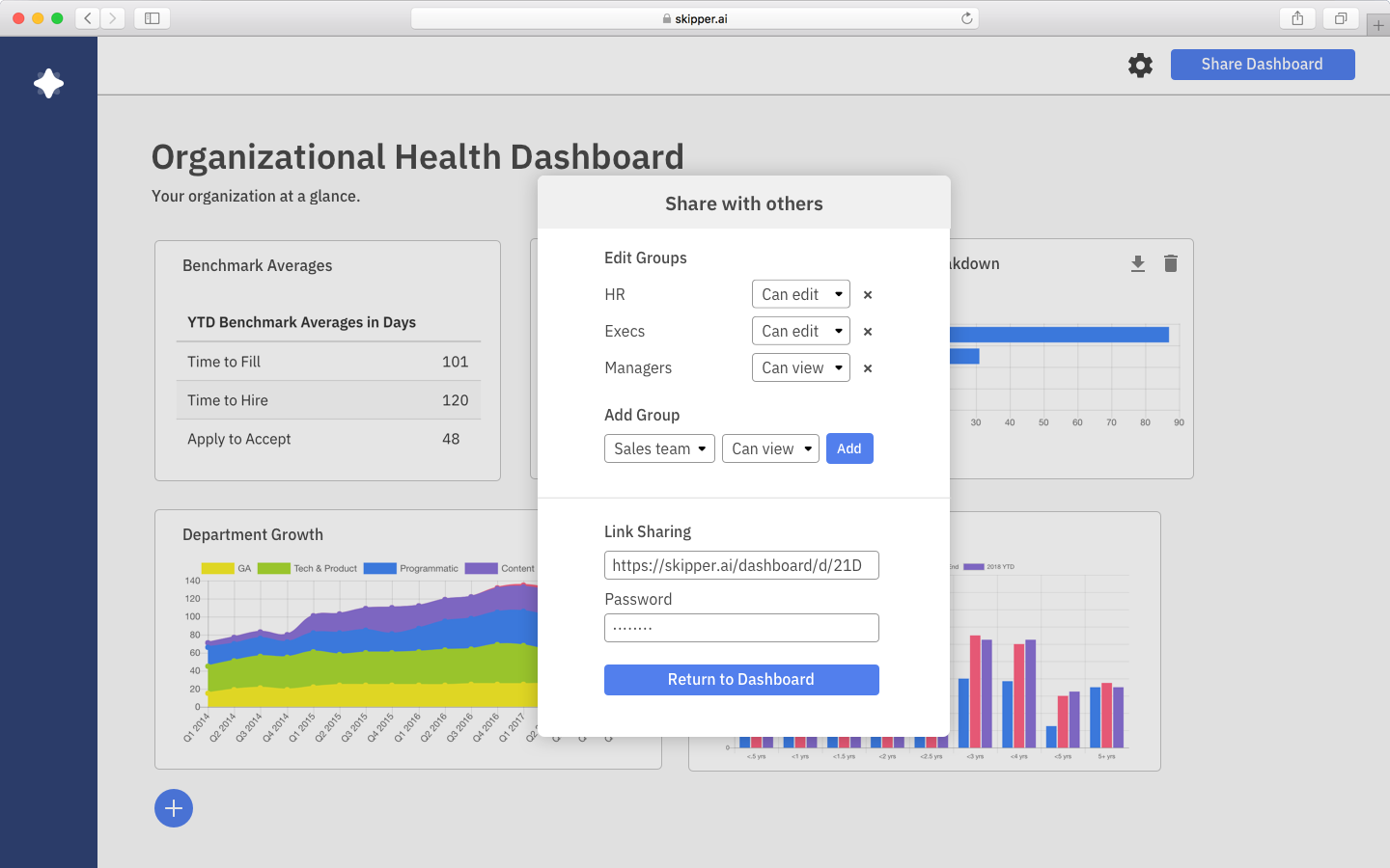Click Return to Dashboard button
The height and width of the screenshot is (868, 1390).
click(x=741, y=680)
